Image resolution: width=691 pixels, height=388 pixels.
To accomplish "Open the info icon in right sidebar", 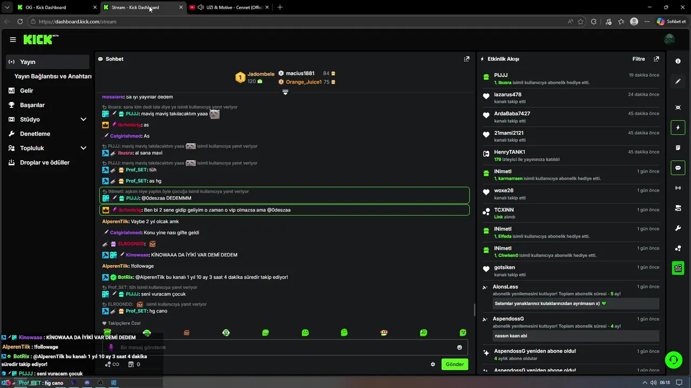I will (x=678, y=61).
